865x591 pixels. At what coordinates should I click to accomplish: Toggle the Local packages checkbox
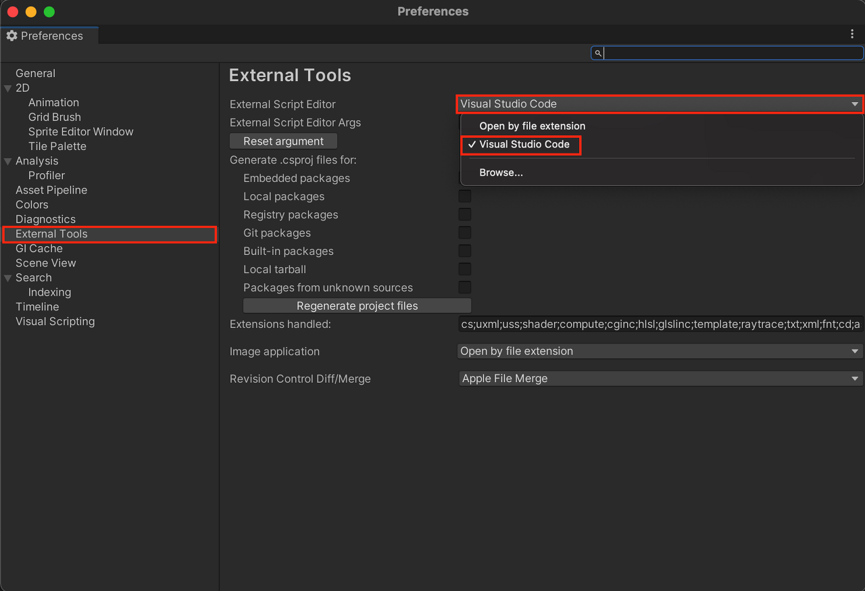point(465,196)
